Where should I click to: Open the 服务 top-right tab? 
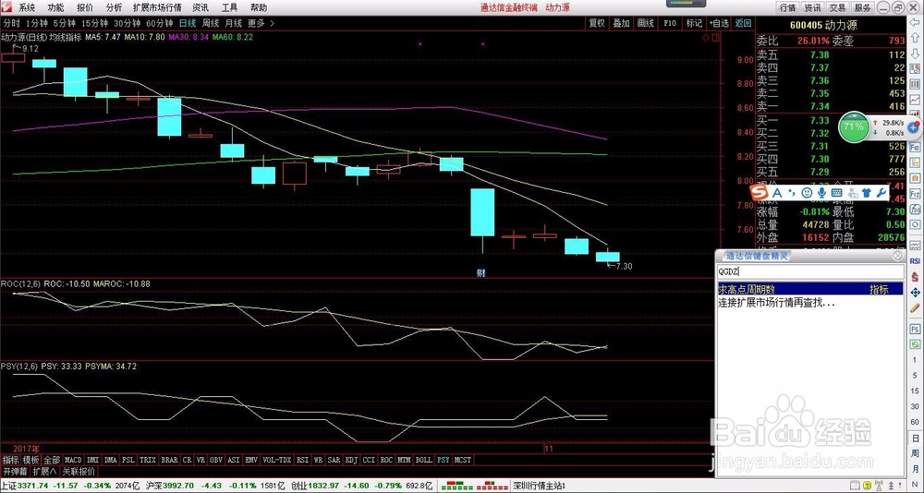[x=863, y=7]
